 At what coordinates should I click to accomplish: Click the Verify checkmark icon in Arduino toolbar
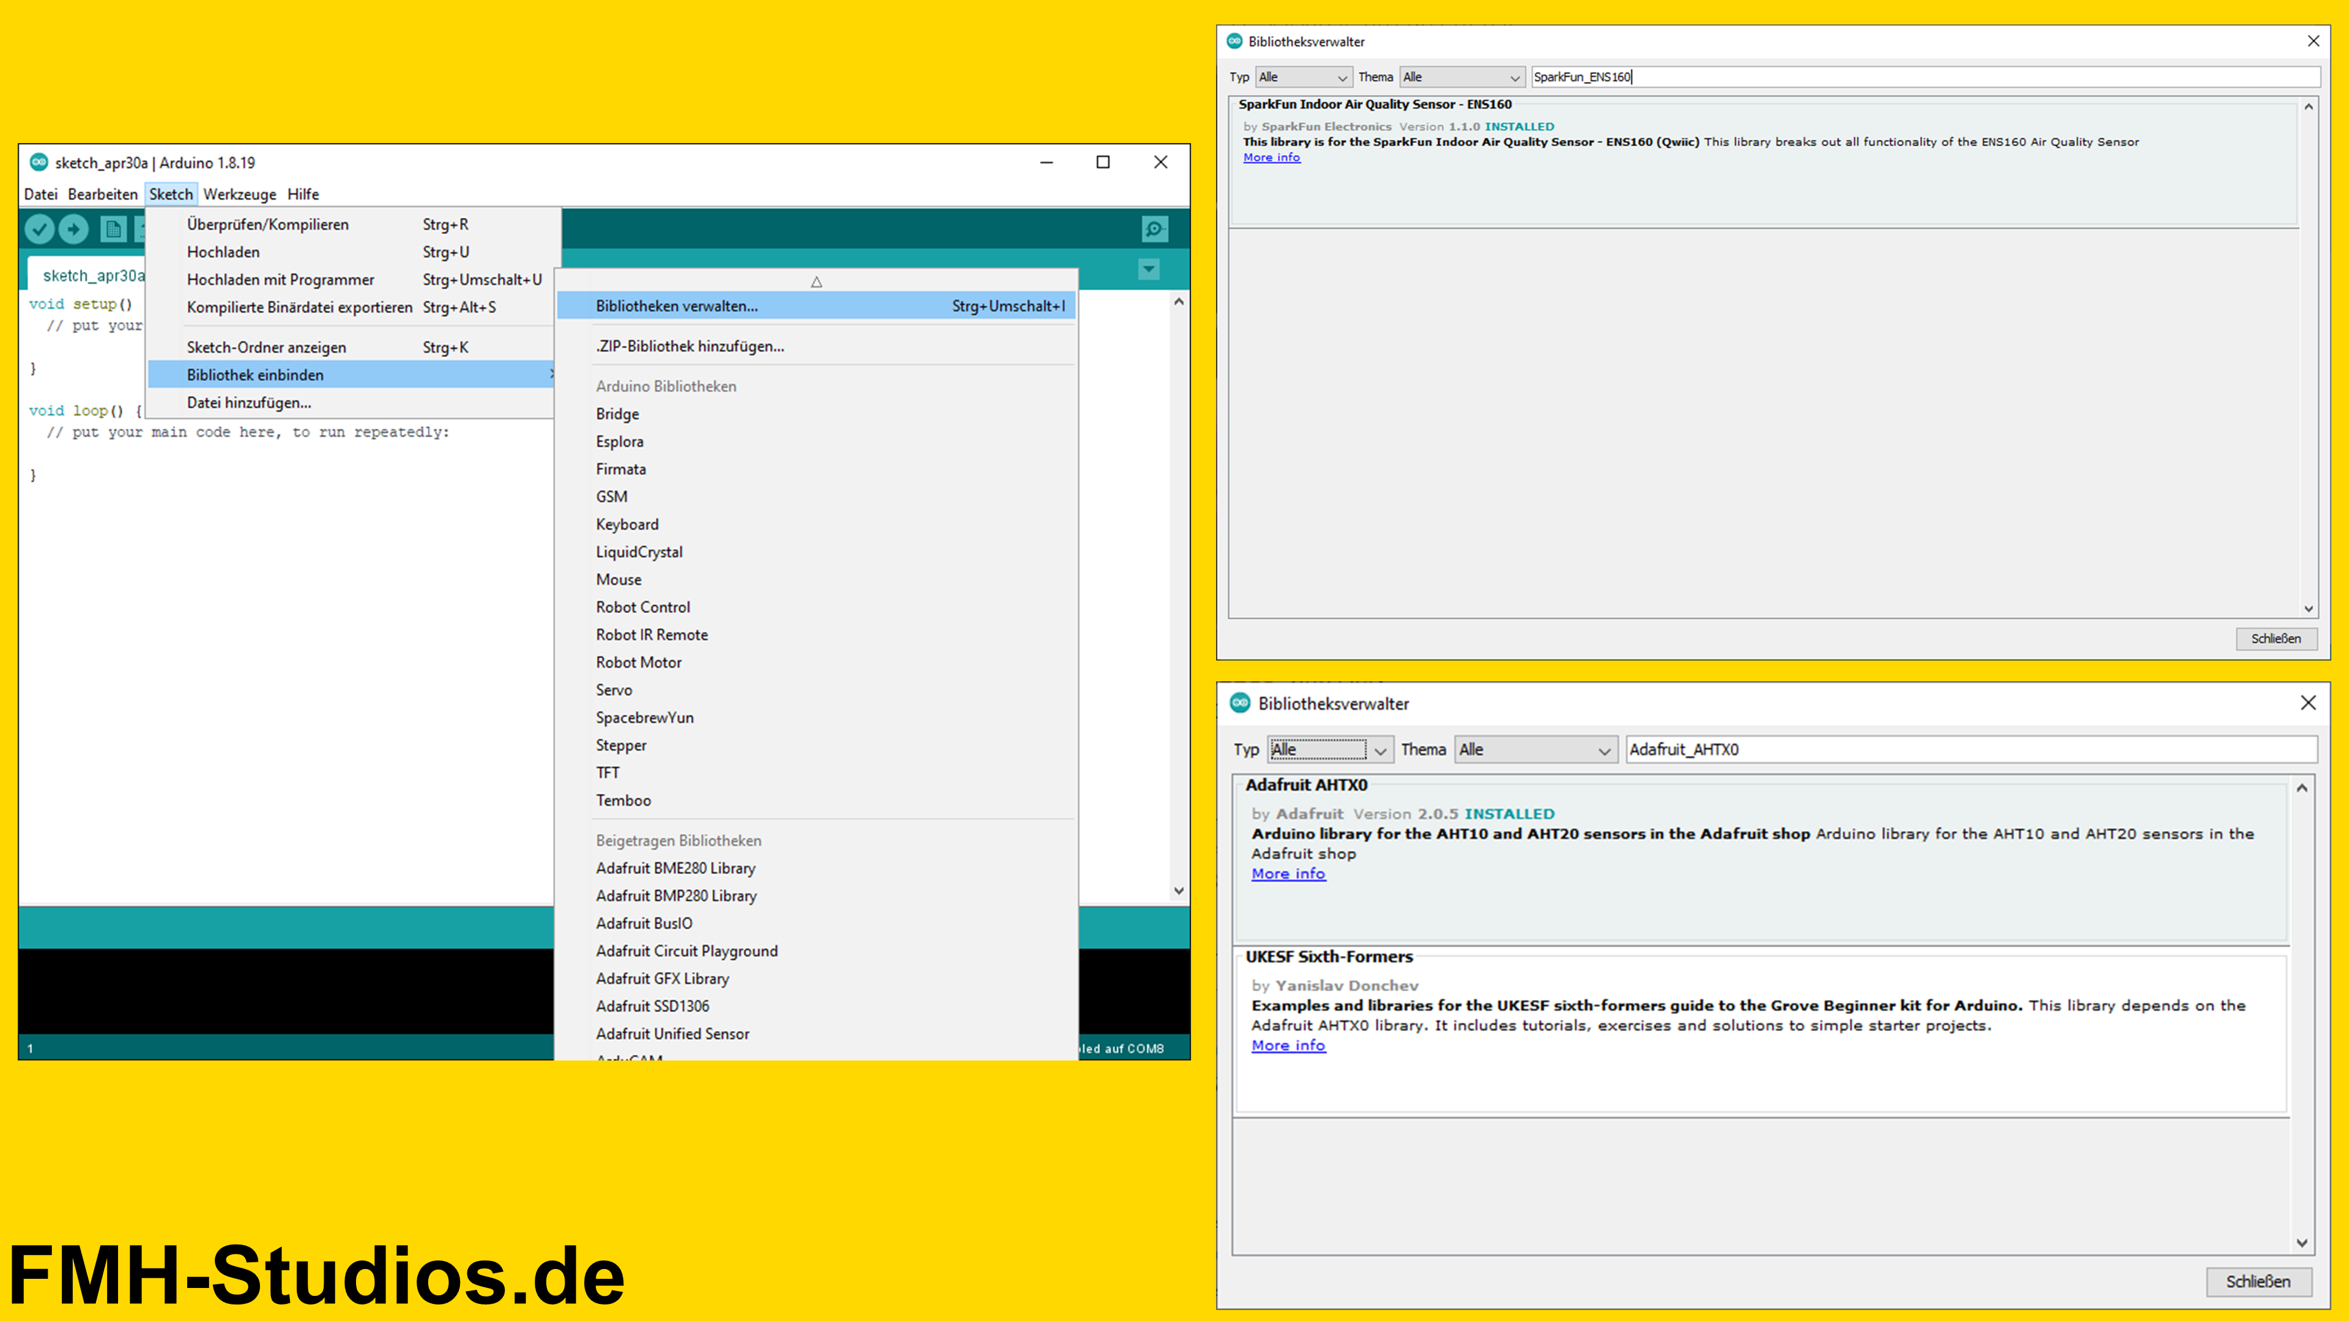[39, 229]
